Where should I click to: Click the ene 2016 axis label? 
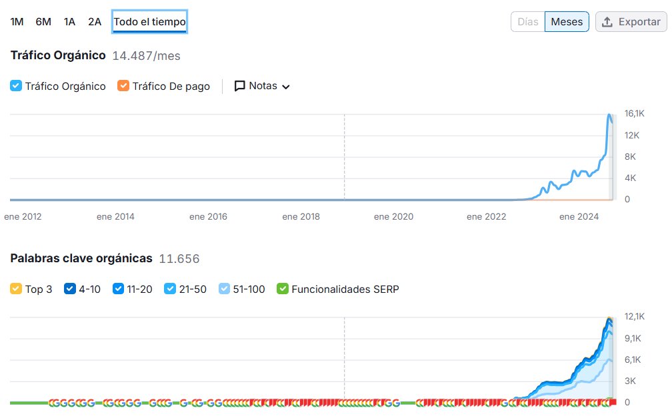[x=208, y=216]
